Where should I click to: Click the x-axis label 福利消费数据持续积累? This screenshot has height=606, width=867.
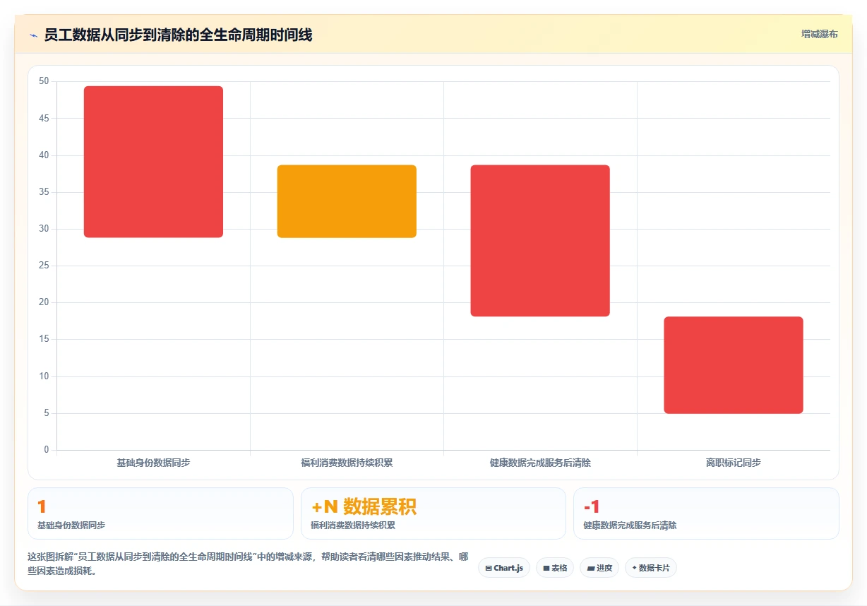(347, 463)
